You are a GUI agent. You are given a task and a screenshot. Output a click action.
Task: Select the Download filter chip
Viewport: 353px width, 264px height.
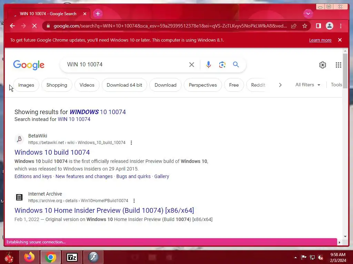165,85
